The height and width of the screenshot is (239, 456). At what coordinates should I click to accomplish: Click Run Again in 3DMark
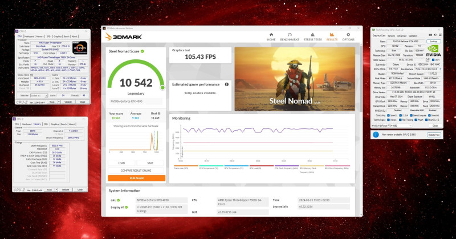click(136, 178)
